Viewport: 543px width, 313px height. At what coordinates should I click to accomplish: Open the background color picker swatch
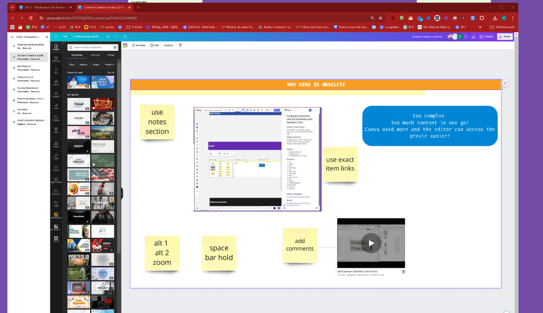(125, 46)
